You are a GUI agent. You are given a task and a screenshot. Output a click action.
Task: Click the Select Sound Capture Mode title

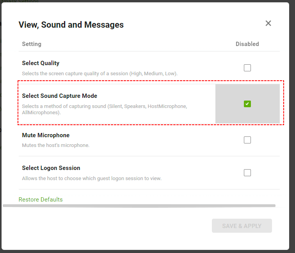[x=59, y=96]
